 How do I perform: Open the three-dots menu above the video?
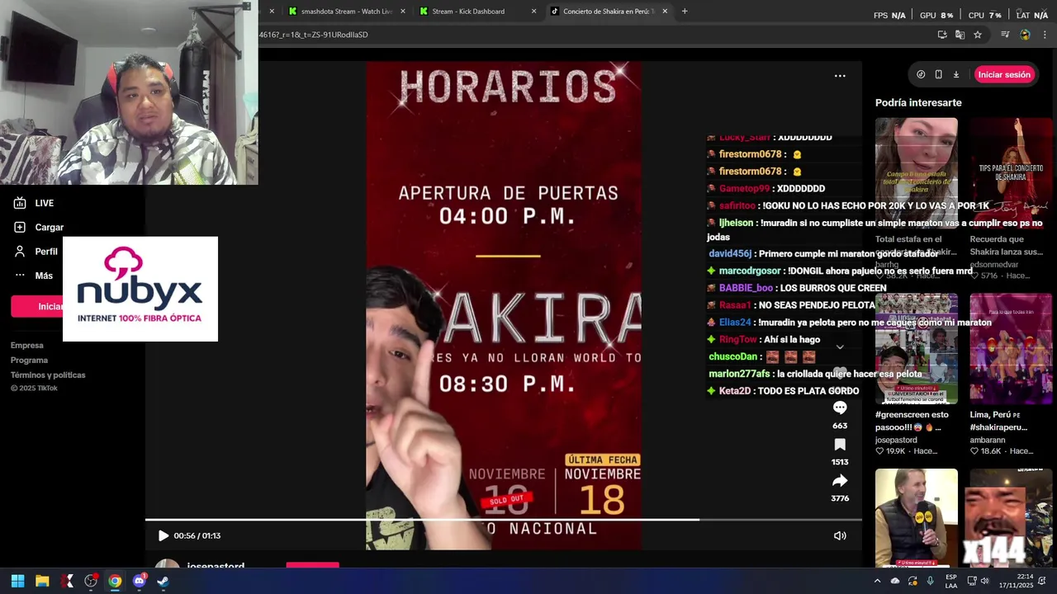coord(840,75)
